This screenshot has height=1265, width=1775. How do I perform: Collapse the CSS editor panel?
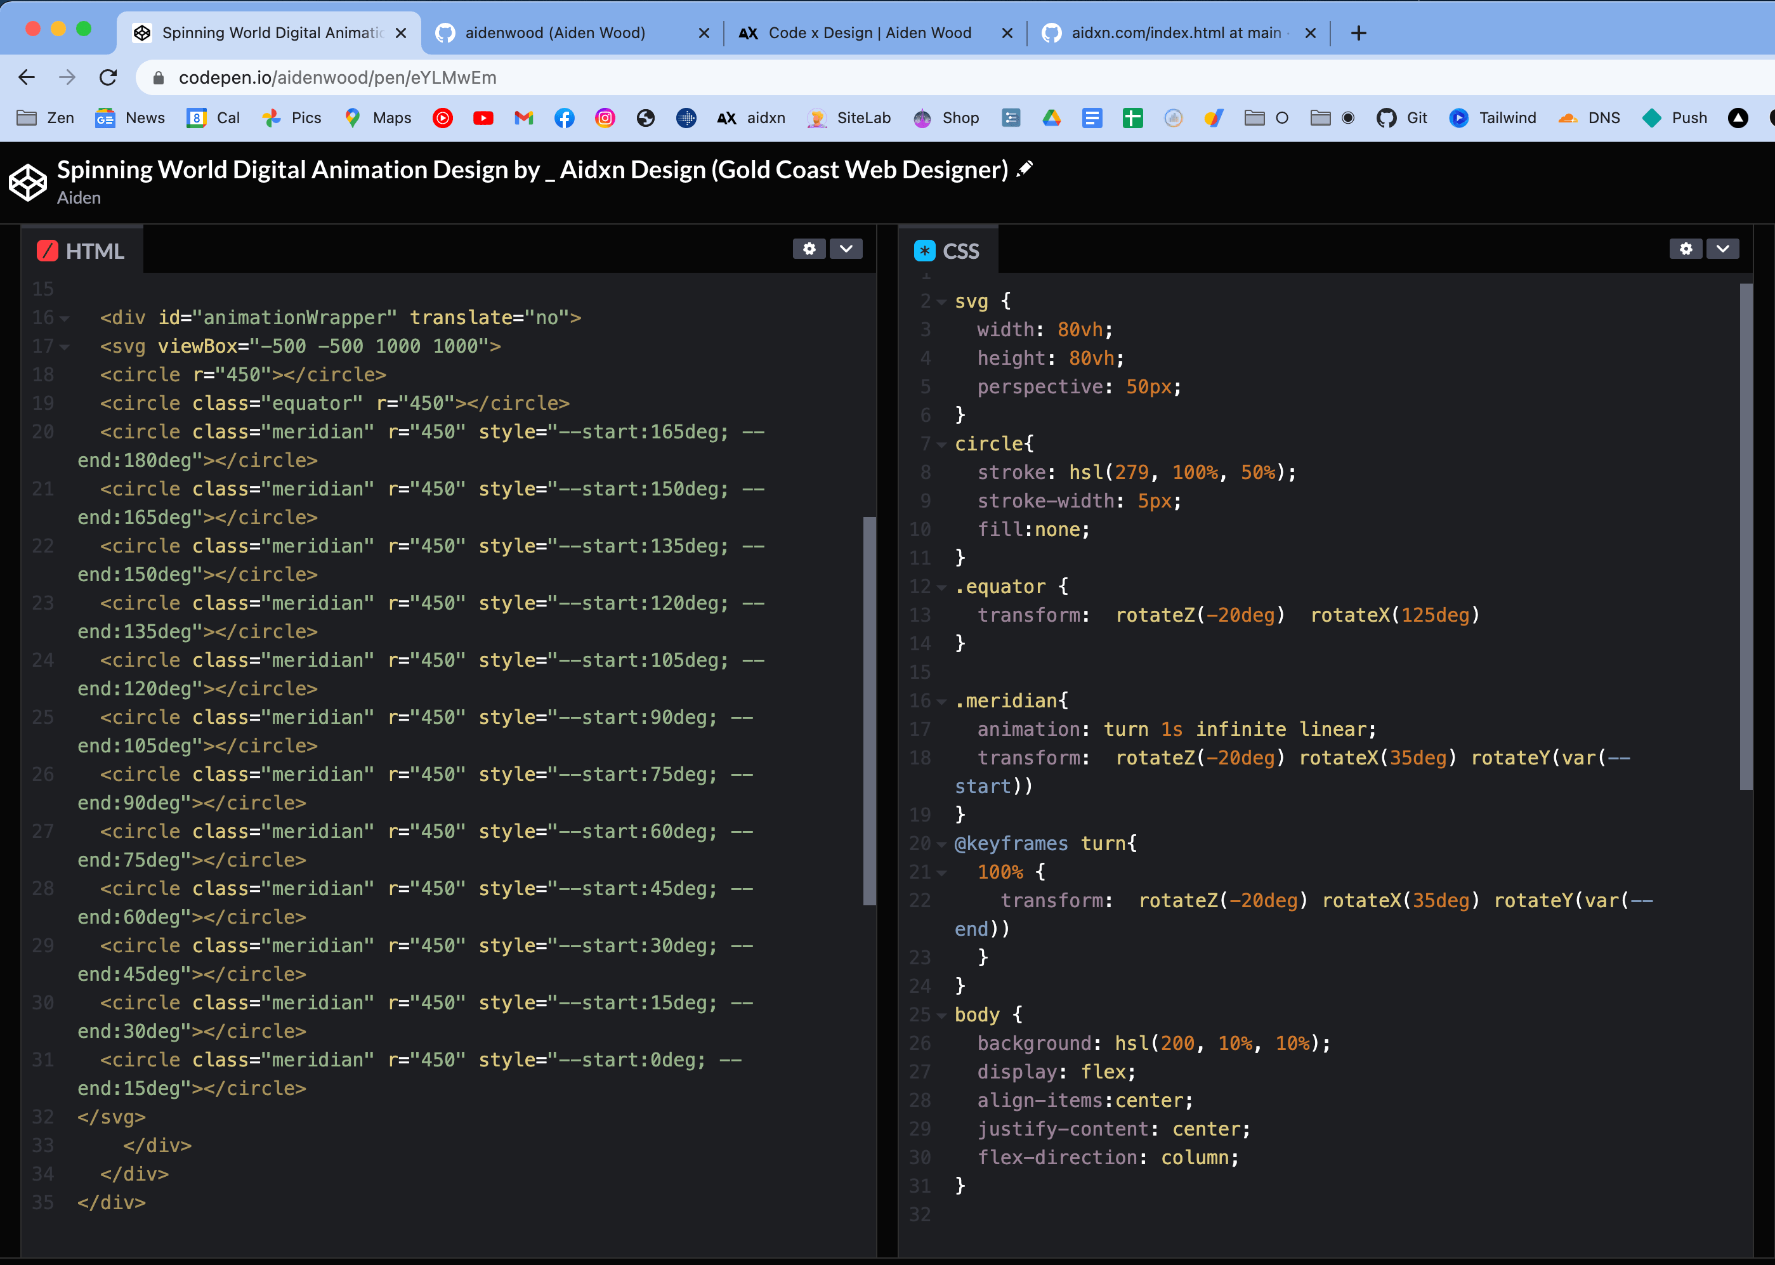pos(1723,249)
